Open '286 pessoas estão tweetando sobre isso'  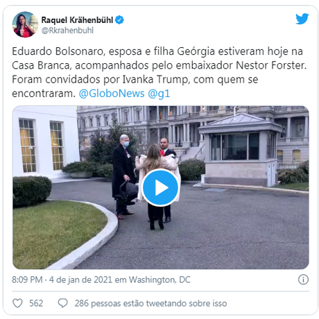(150, 303)
